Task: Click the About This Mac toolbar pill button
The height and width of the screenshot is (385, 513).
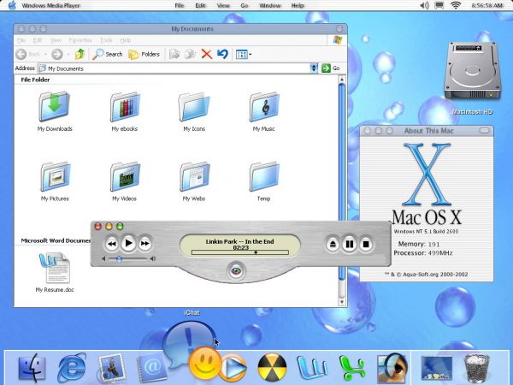Action: (x=485, y=131)
